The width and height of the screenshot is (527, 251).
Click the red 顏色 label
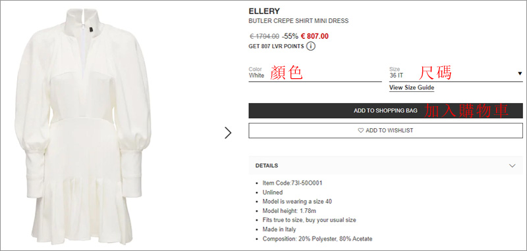coord(287,72)
